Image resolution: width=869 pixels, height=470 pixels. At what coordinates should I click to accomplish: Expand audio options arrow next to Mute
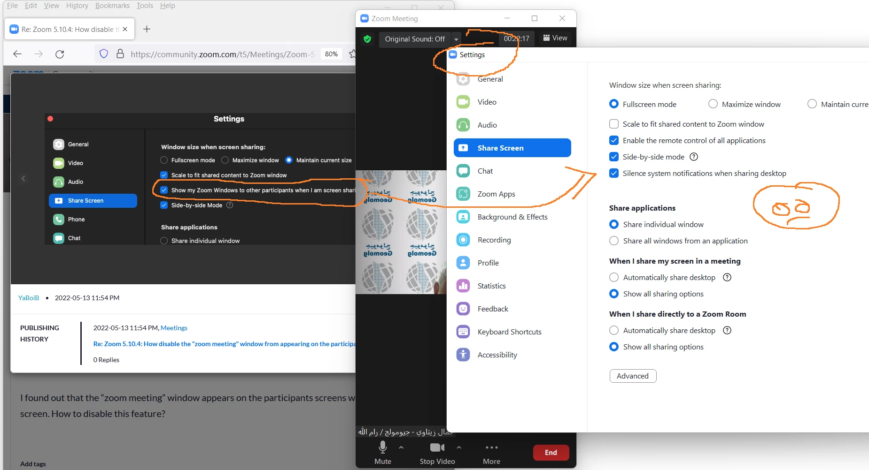tap(401, 447)
